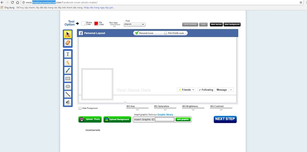Go to browser home page icon
This screenshot has height=152, width=307.
[17, 2]
